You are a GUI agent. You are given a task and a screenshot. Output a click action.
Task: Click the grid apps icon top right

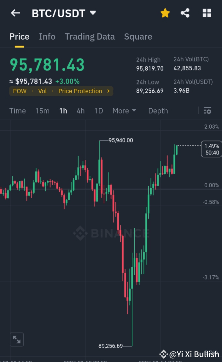(x=207, y=13)
